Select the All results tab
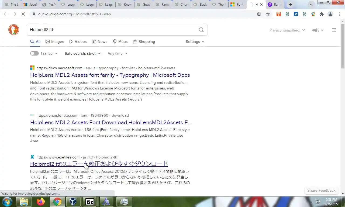The height and width of the screenshot is (207, 345). pyautogui.click(x=35, y=42)
